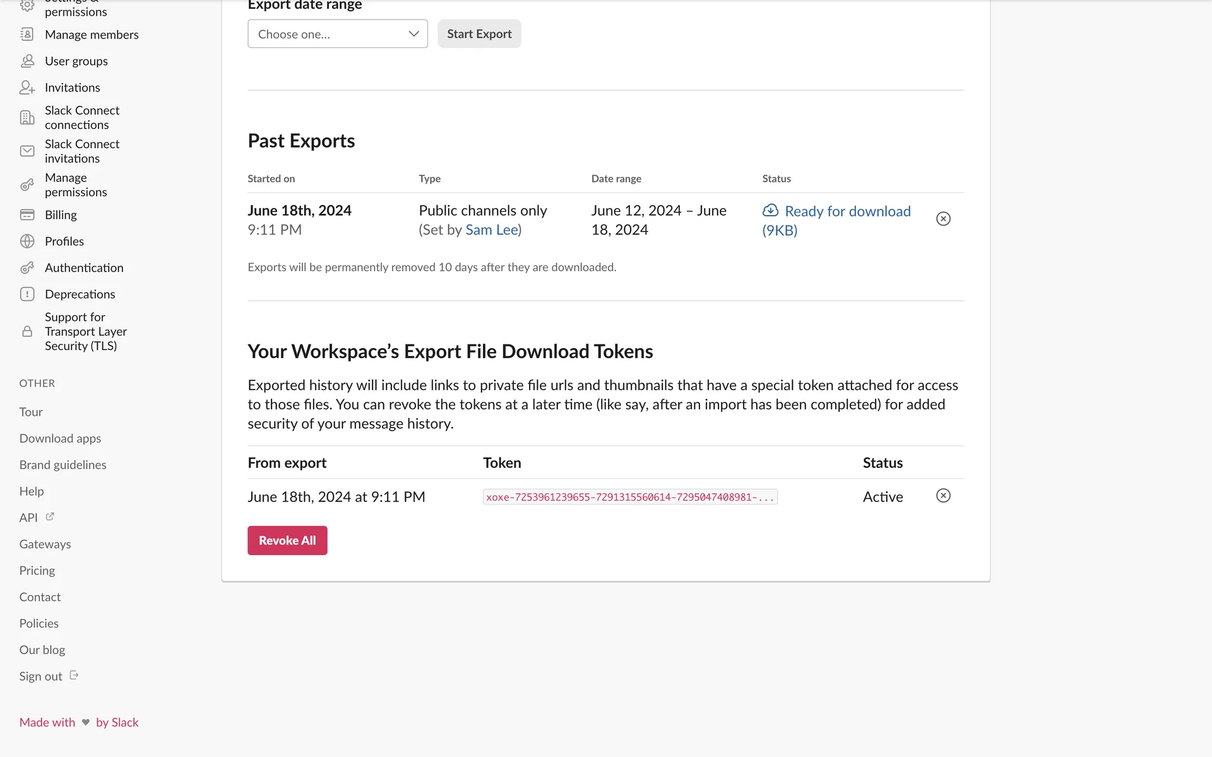Click the User groups icon

(x=27, y=61)
